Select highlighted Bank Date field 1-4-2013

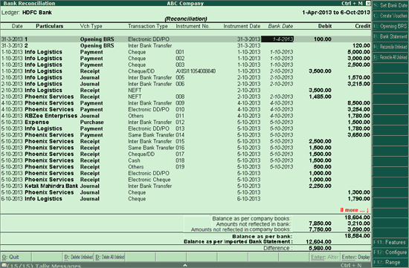[x=277, y=39]
